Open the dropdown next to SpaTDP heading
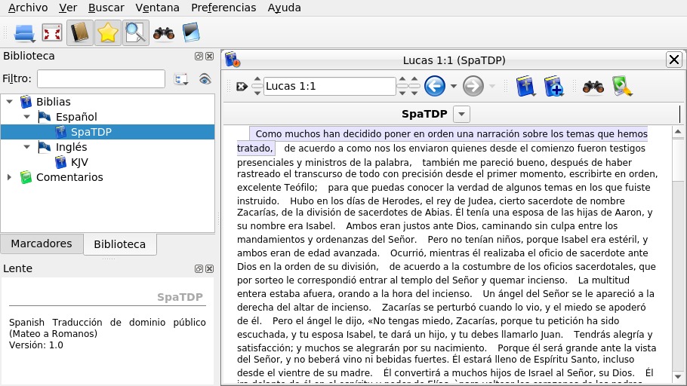Image resolution: width=687 pixels, height=386 pixels. (x=461, y=114)
